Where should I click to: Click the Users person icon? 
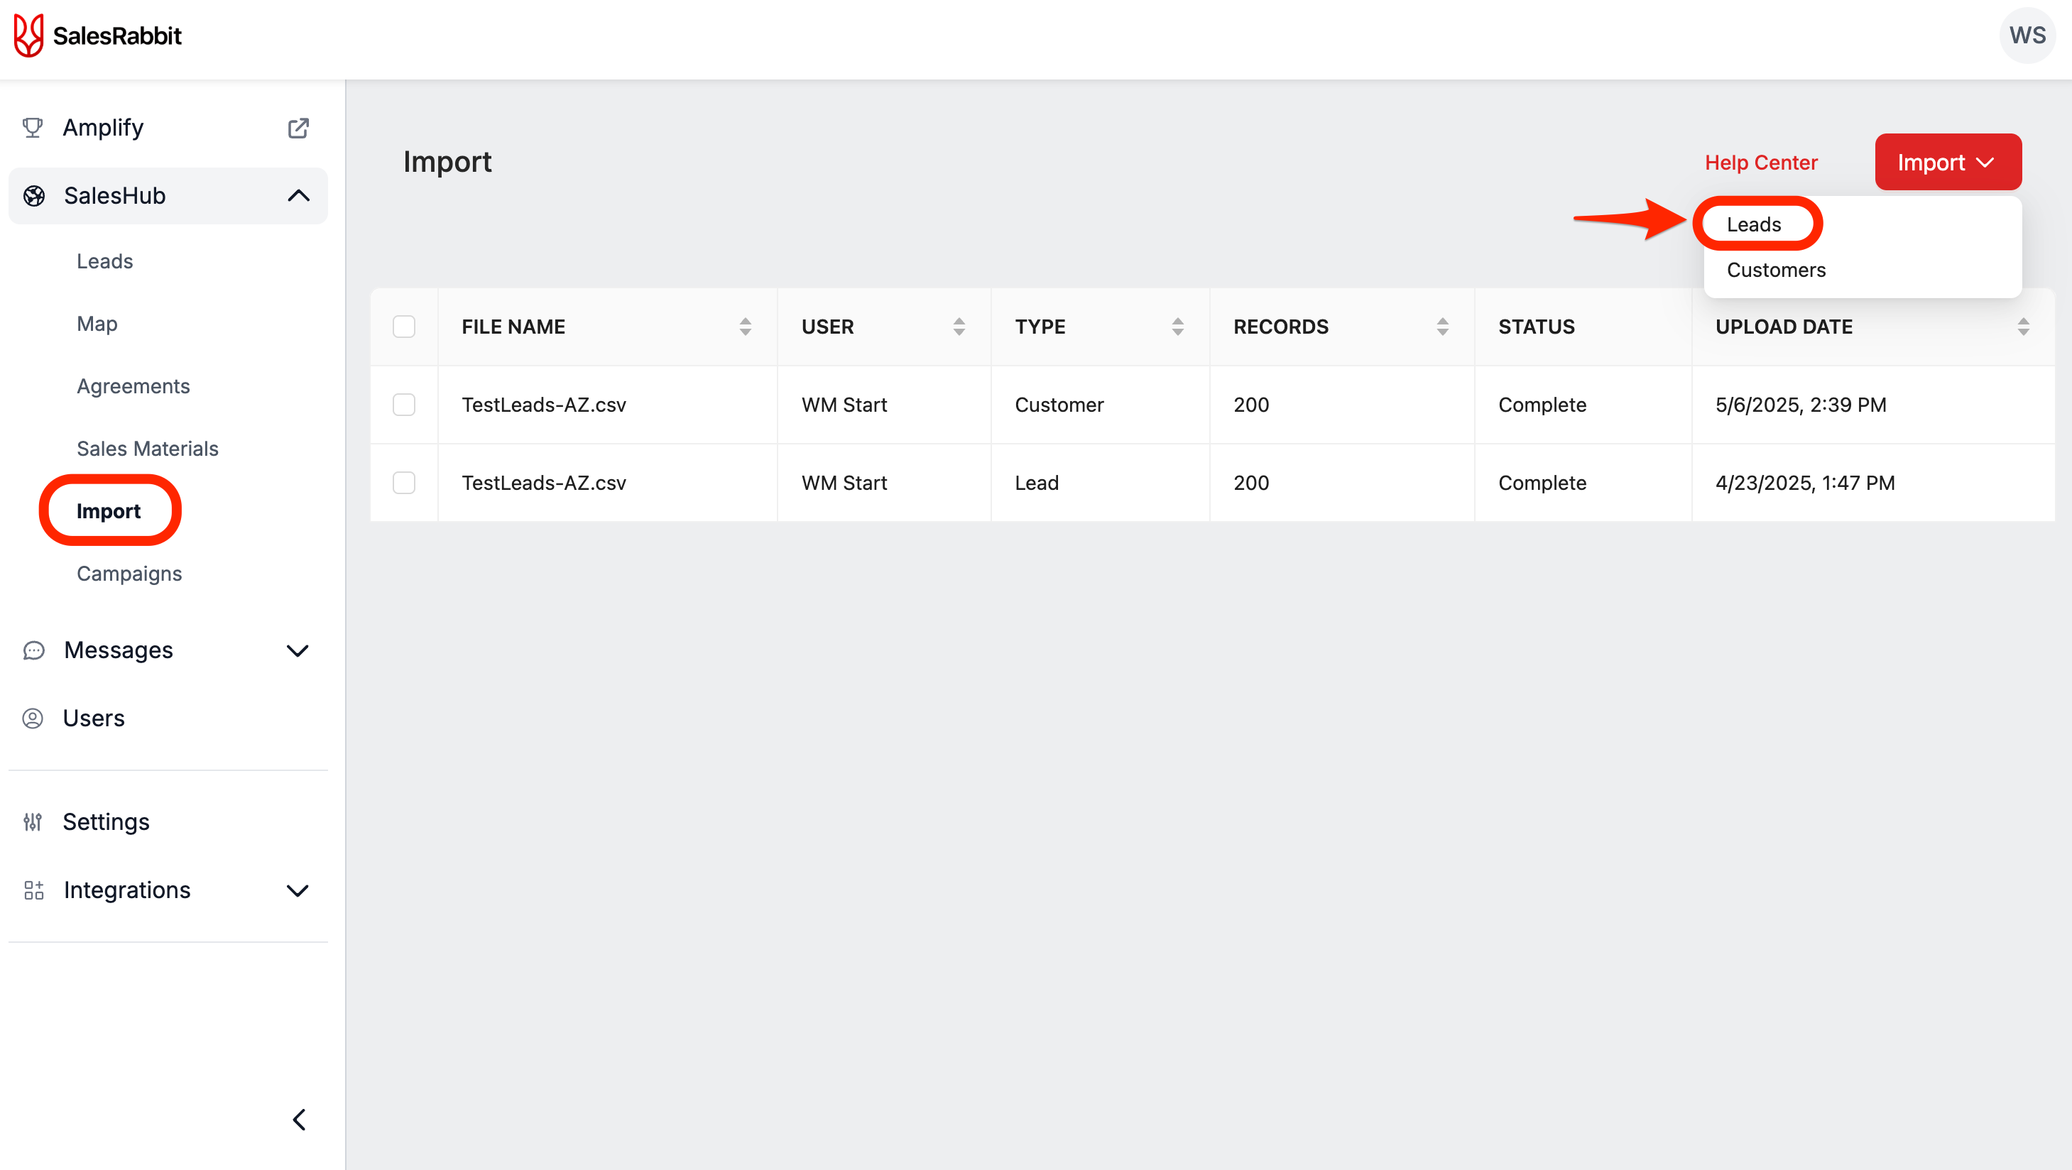pyautogui.click(x=33, y=718)
